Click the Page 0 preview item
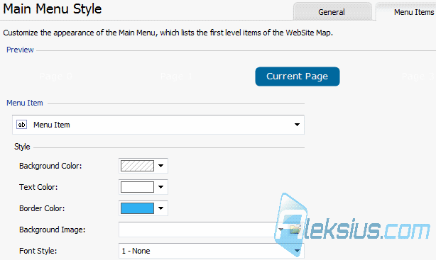 pos(56,77)
